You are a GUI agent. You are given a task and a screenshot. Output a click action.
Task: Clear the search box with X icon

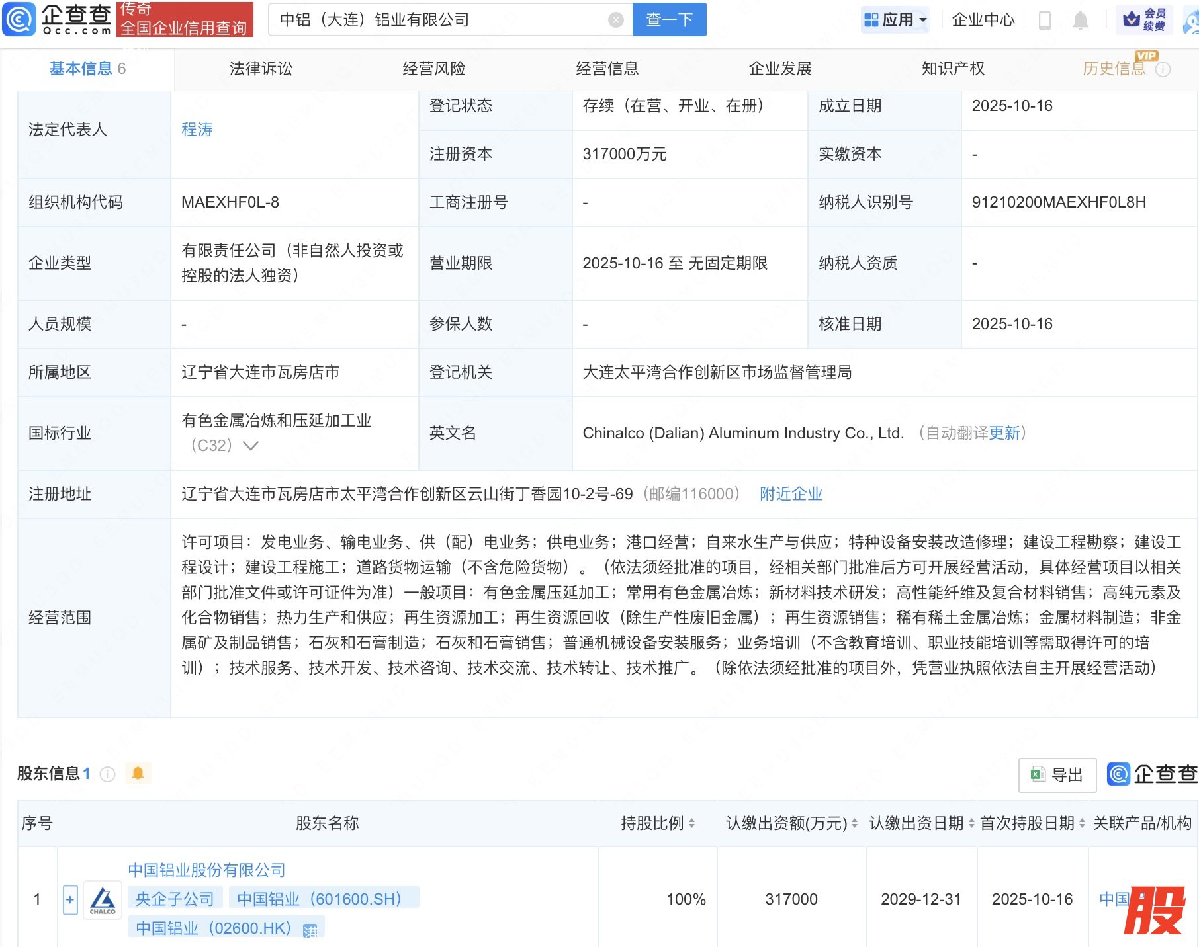[x=615, y=20]
